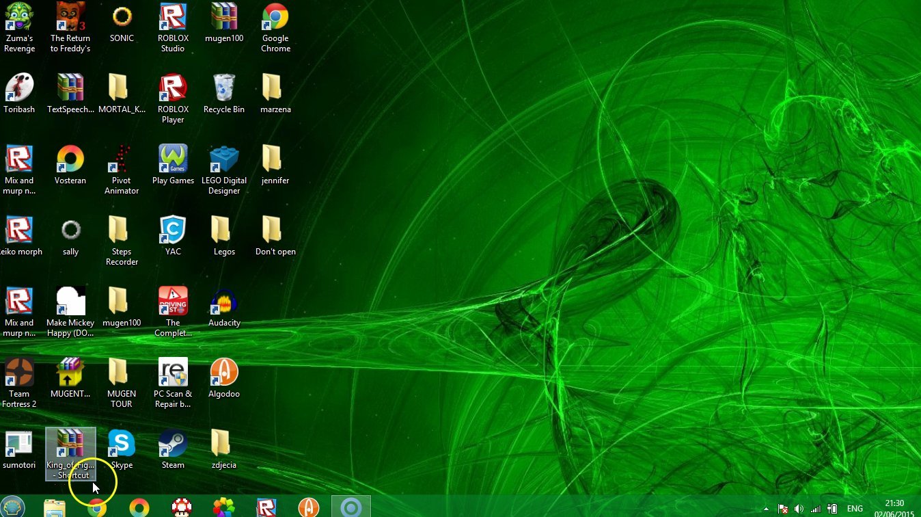Select the Steam desktop shortcut
The image size is (921, 517).
click(x=173, y=449)
